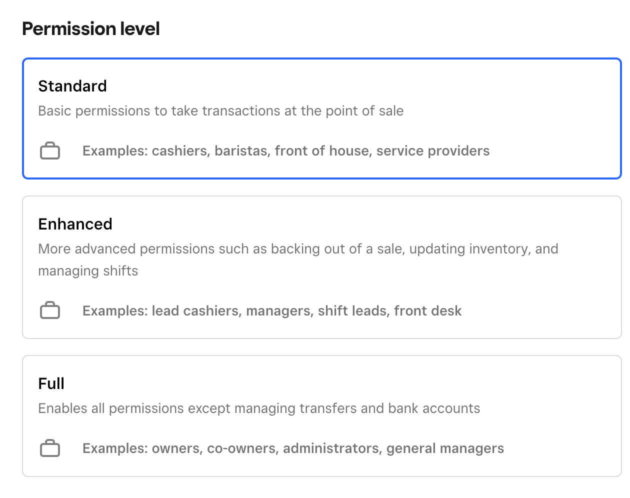This screenshot has width=630, height=498.
Task: Click the Enhanced examples text line
Action: point(272,310)
